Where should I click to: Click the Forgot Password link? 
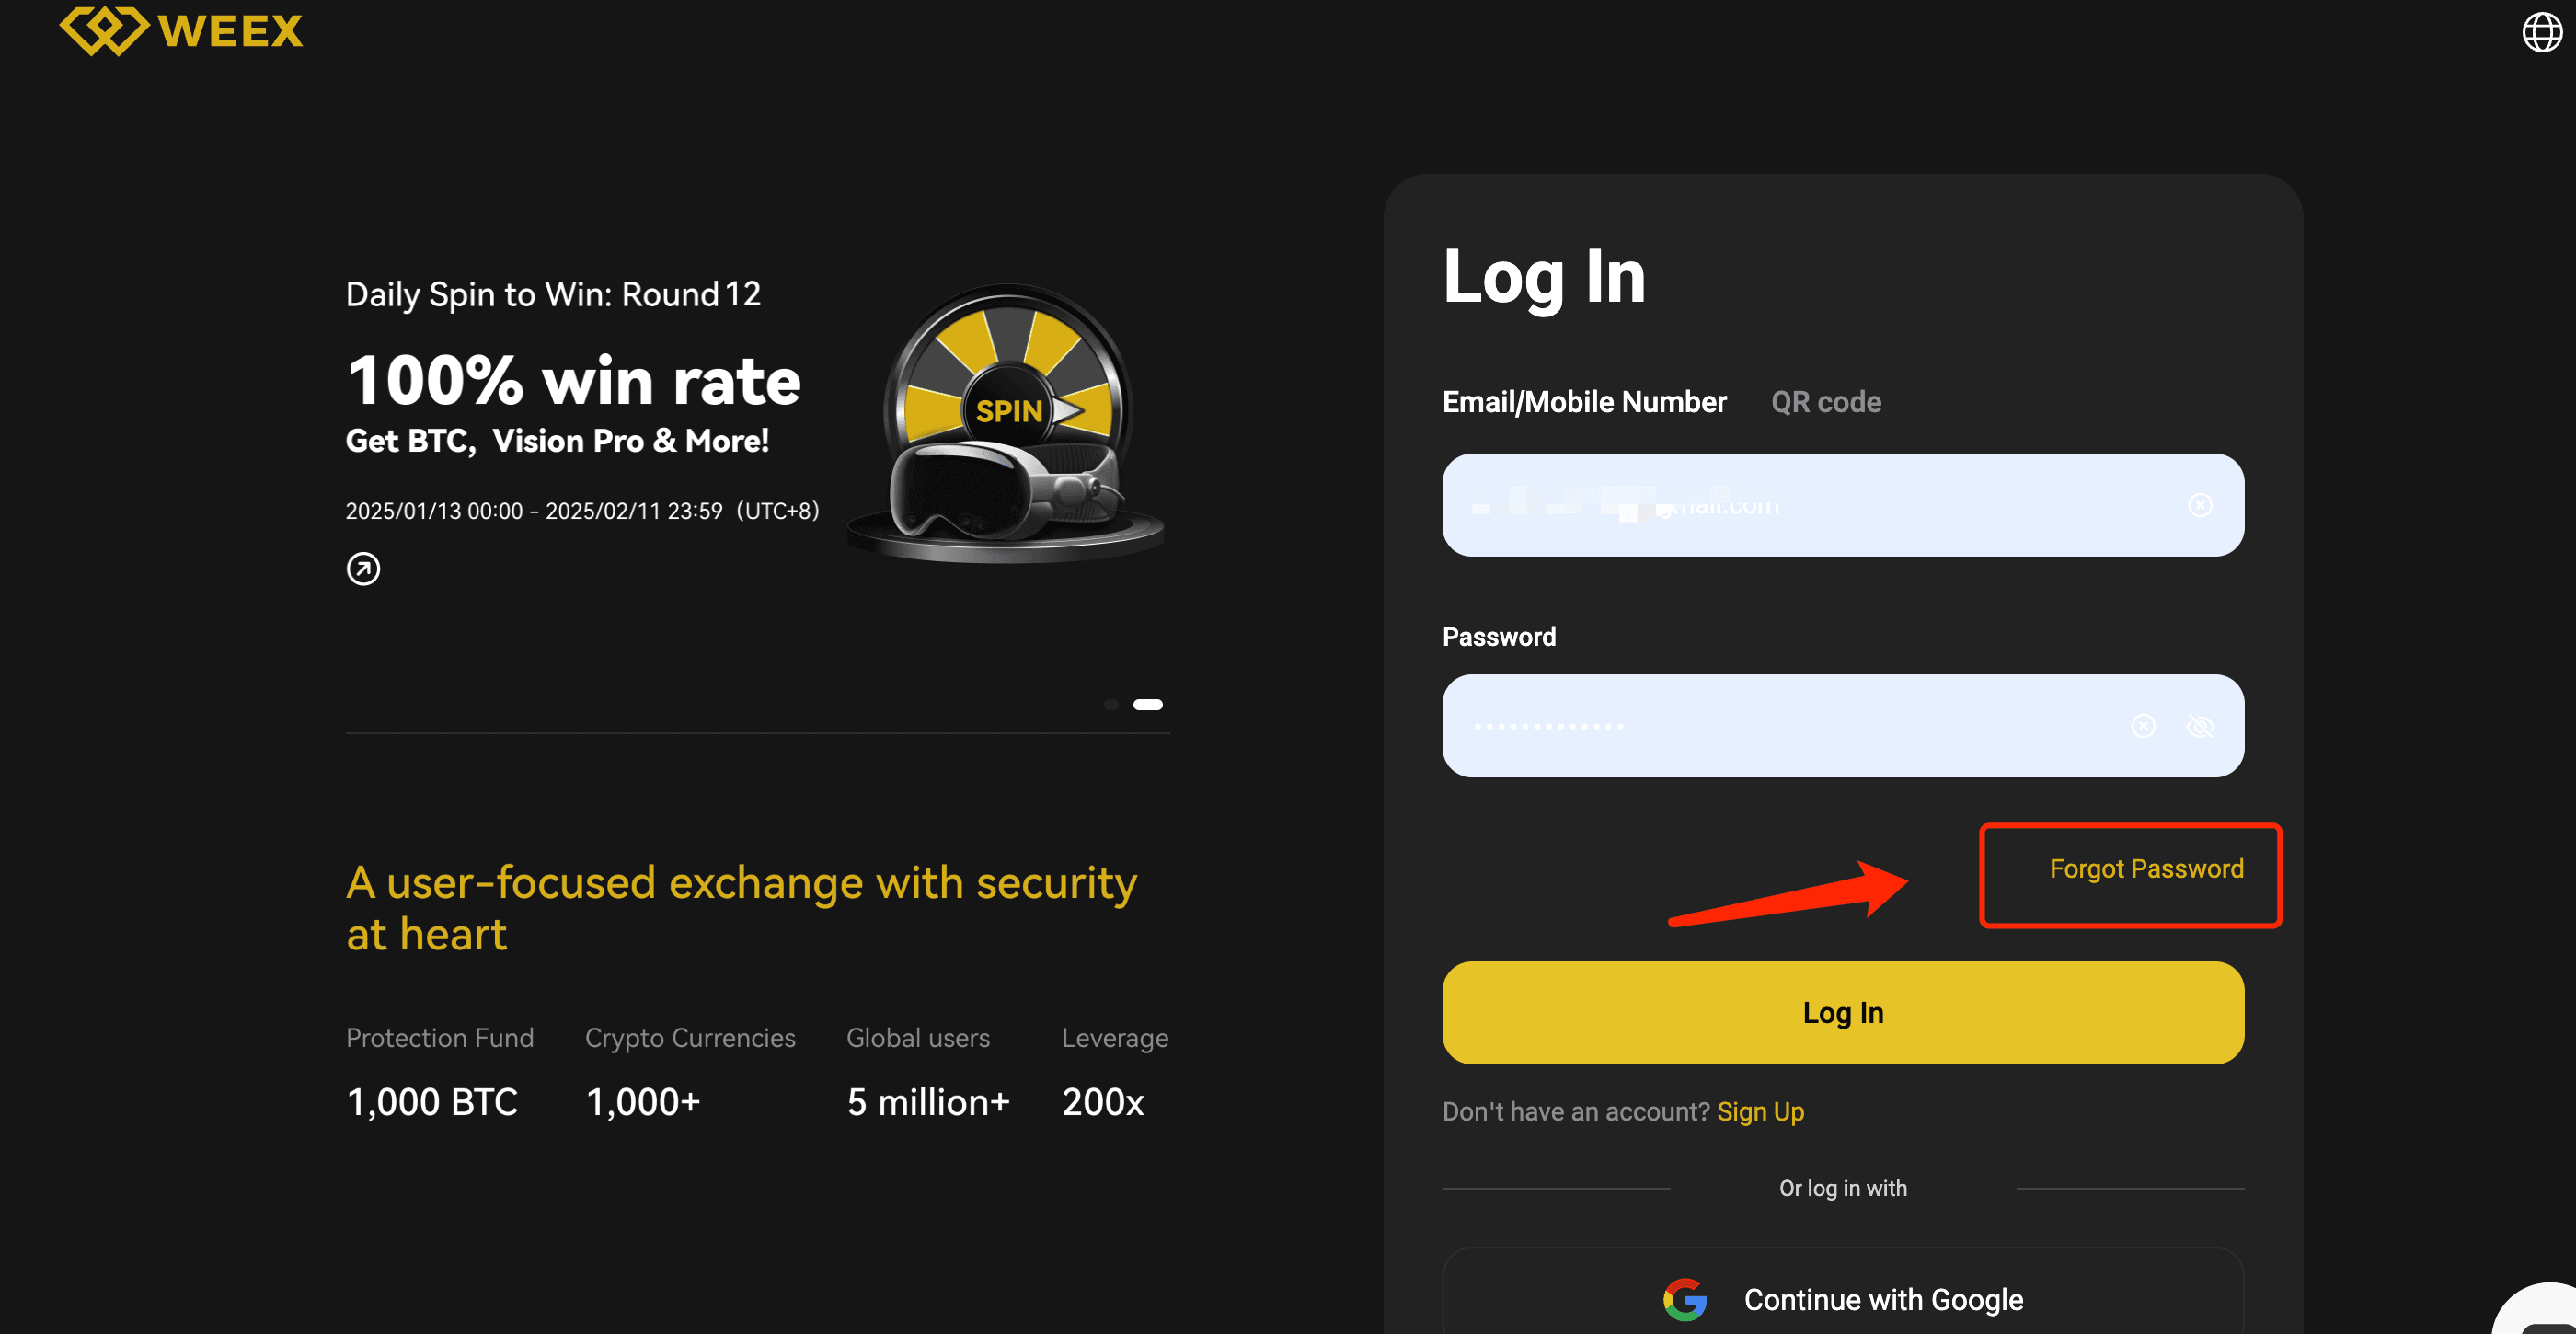pyautogui.click(x=2145, y=868)
